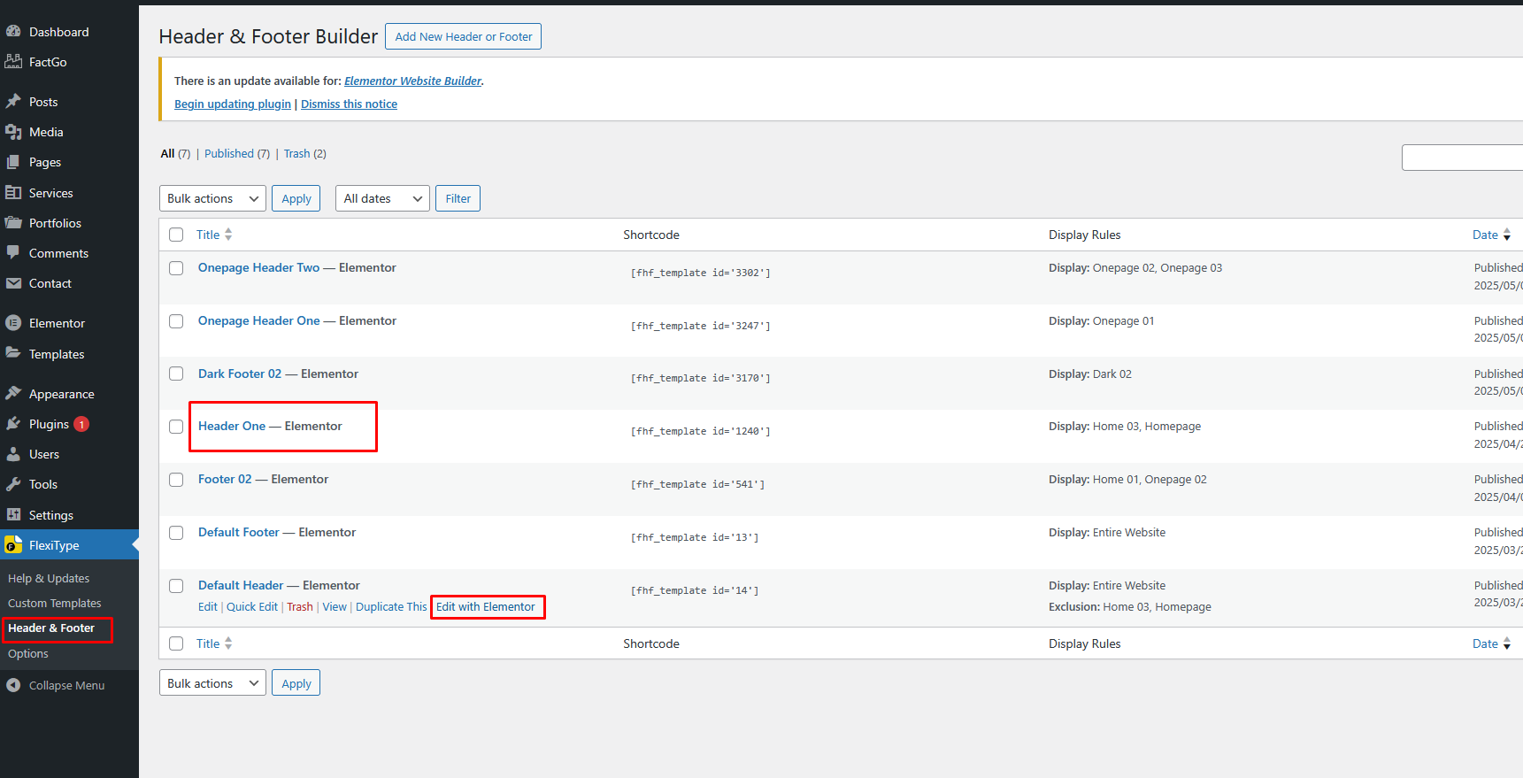This screenshot has height=778, width=1523.
Task: Click the Filter button
Action: pos(458,198)
